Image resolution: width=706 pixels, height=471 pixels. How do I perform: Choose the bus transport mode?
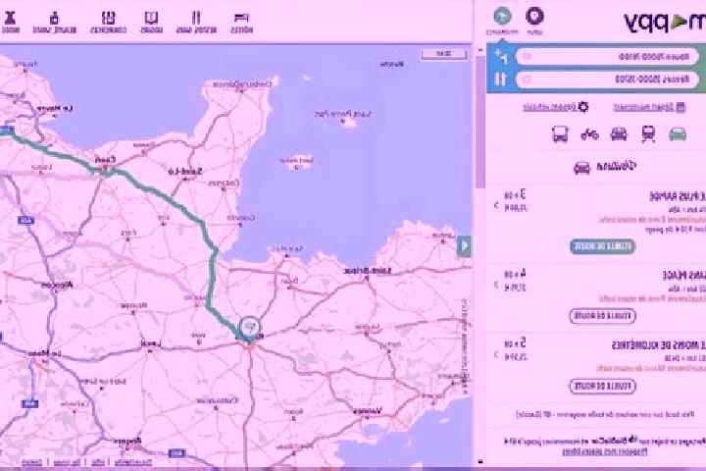(560, 133)
